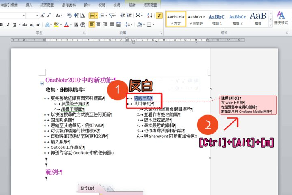Click the Enclose Characters circled icon

pos(83,25)
